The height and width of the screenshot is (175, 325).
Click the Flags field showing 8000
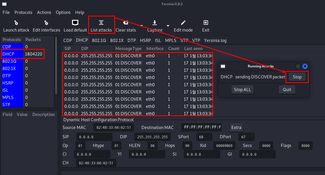pyautogui.click(x=305, y=145)
